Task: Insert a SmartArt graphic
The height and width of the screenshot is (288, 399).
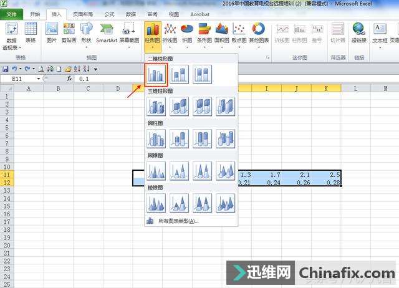Action: tap(107, 33)
